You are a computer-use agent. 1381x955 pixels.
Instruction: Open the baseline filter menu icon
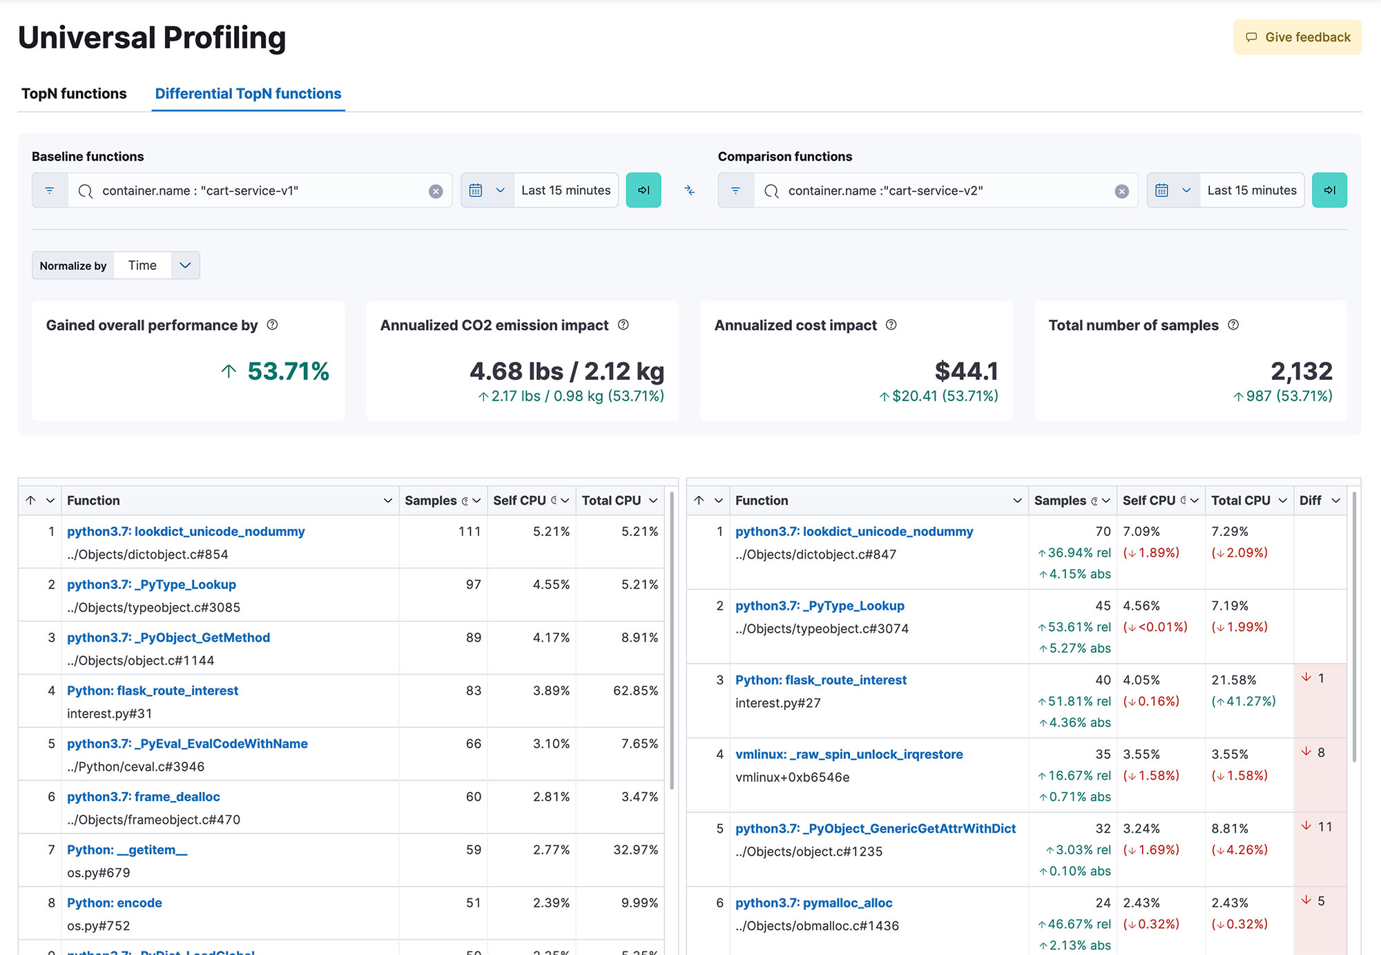(x=50, y=191)
